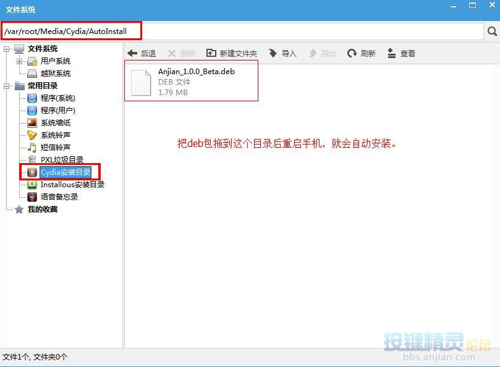Open 程序(用户) directory

coord(57,111)
